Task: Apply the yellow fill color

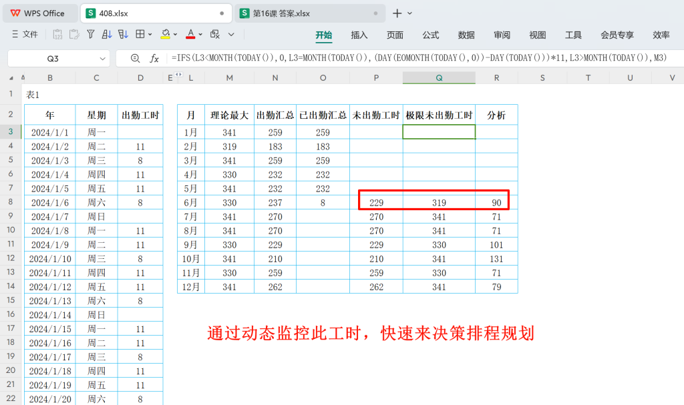Action: (x=166, y=35)
